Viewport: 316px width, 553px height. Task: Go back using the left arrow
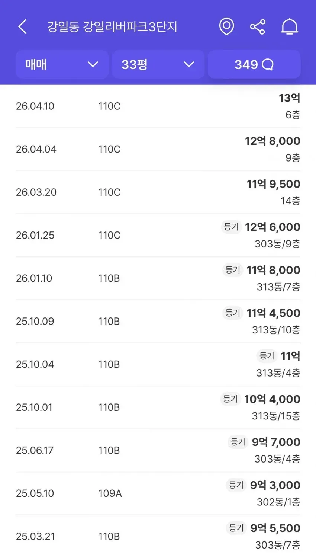tap(23, 27)
